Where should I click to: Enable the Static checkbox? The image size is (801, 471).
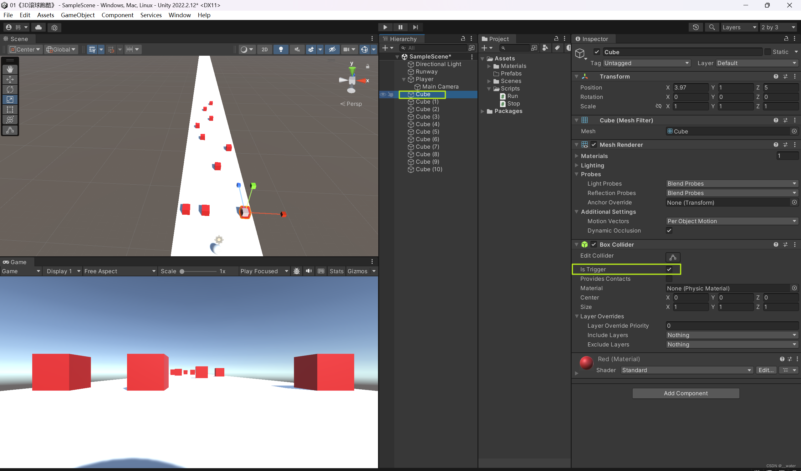768,52
